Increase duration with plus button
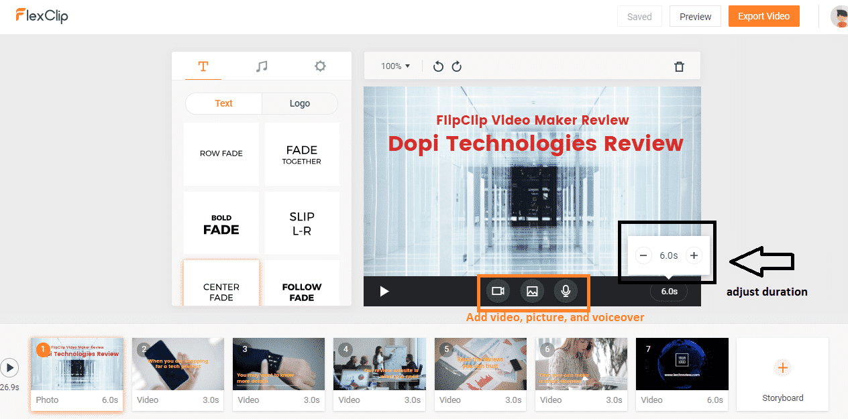 pyautogui.click(x=694, y=255)
